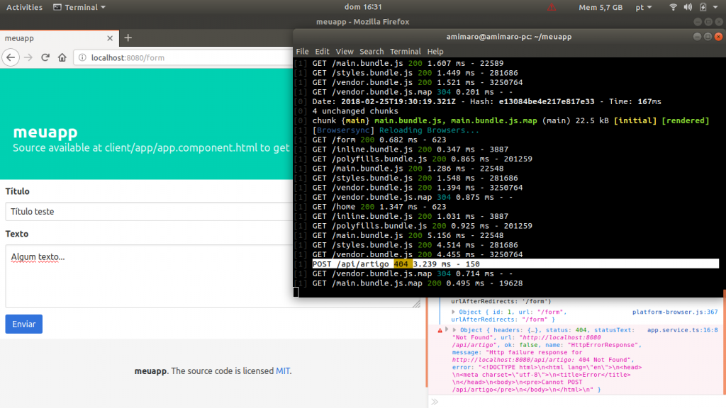Follow the MIT license link
The width and height of the screenshot is (726, 408).
pyautogui.click(x=282, y=370)
